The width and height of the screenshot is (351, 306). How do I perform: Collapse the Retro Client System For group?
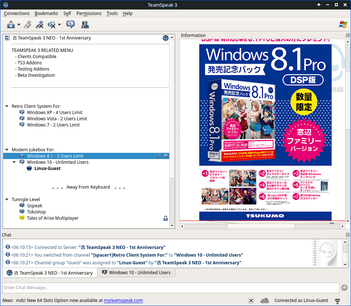(x=7, y=106)
